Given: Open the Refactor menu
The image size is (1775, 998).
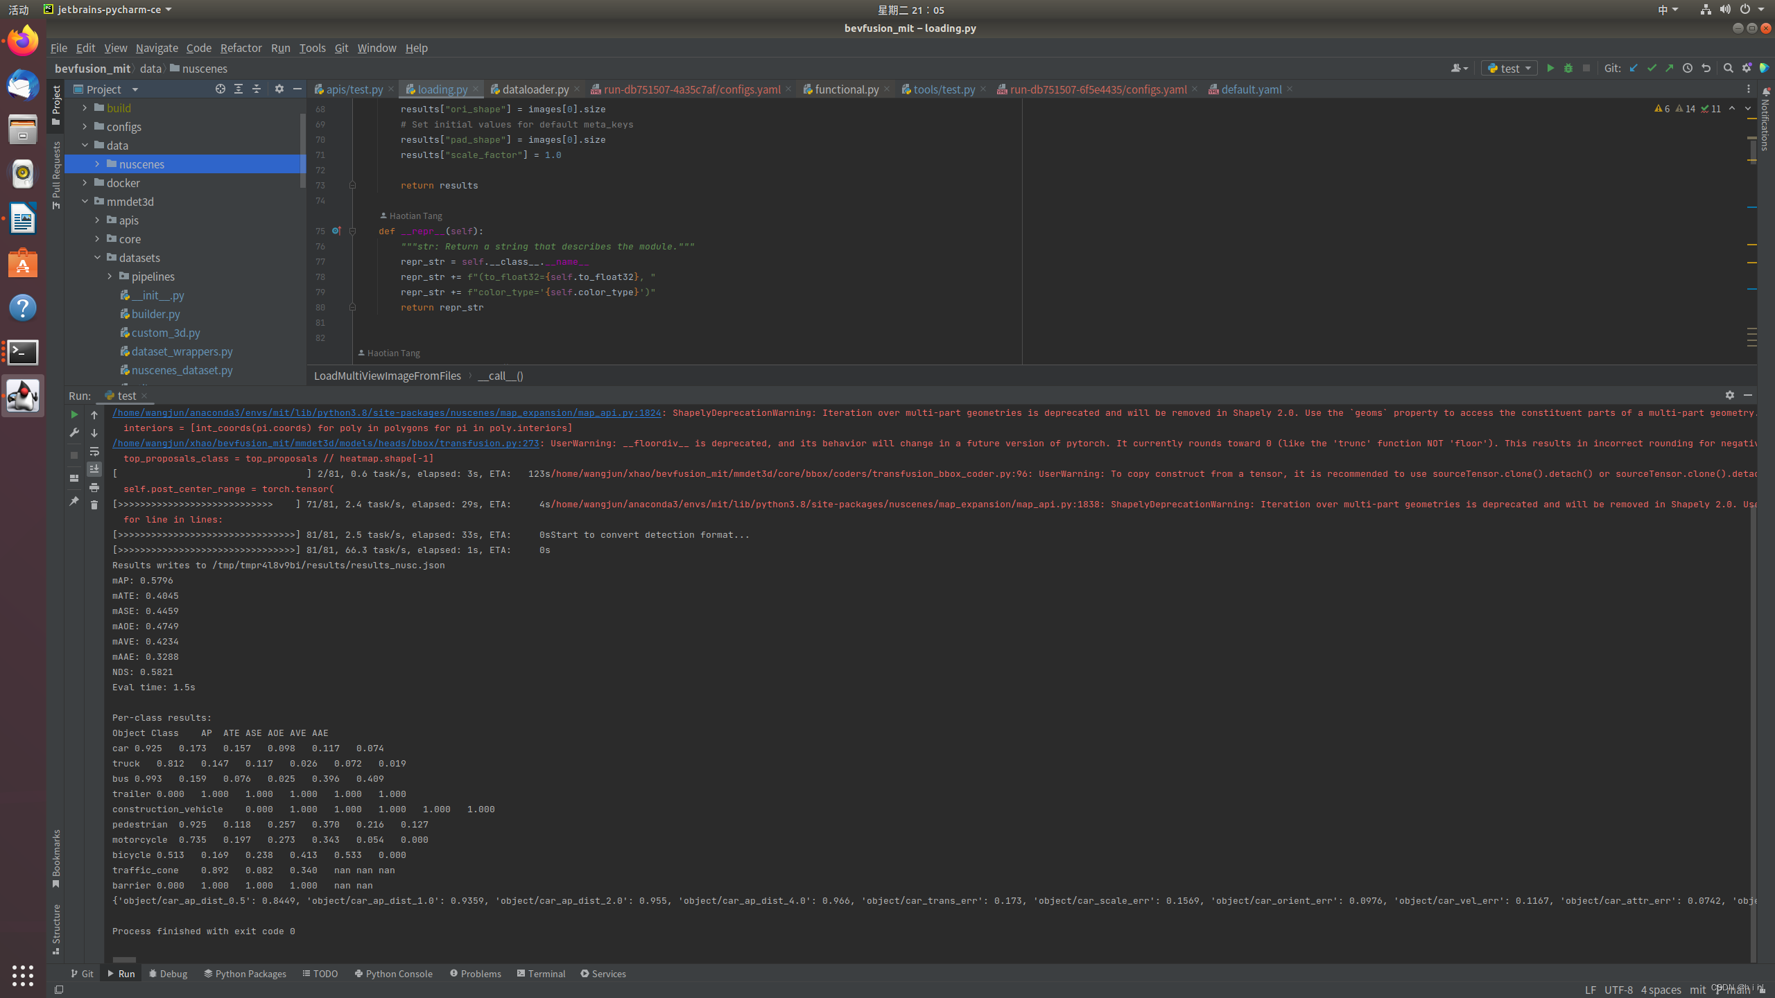Looking at the screenshot, I should (241, 48).
